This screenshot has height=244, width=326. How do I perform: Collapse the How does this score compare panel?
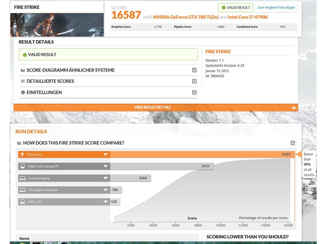[x=293, y=143]
